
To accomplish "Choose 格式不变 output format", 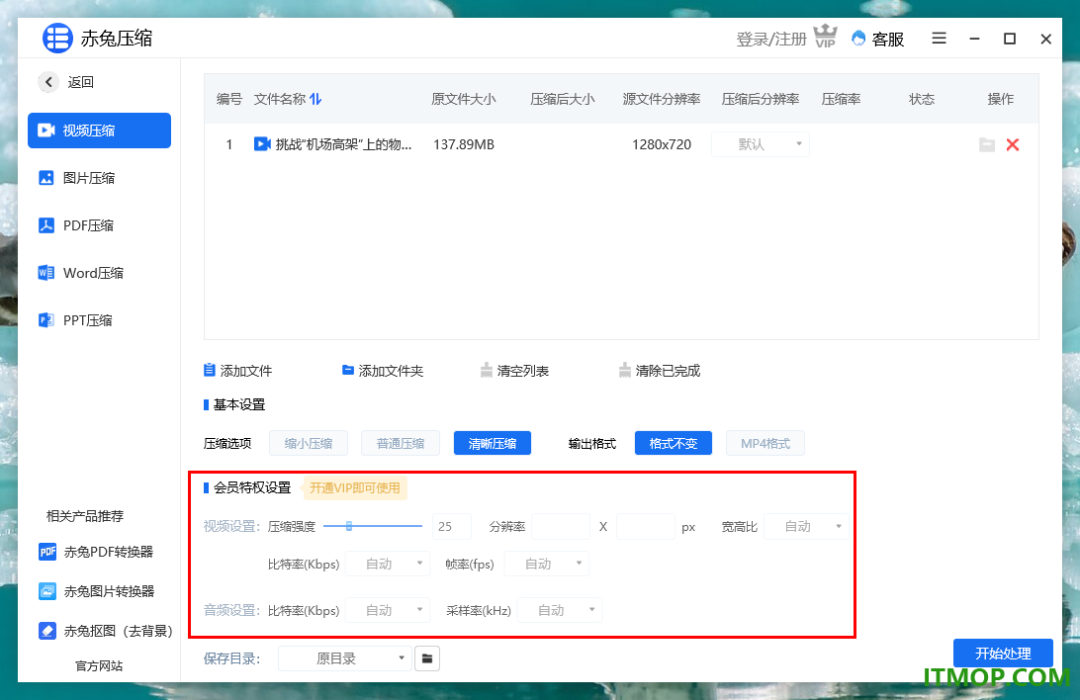I will click(x=673, y=443).
